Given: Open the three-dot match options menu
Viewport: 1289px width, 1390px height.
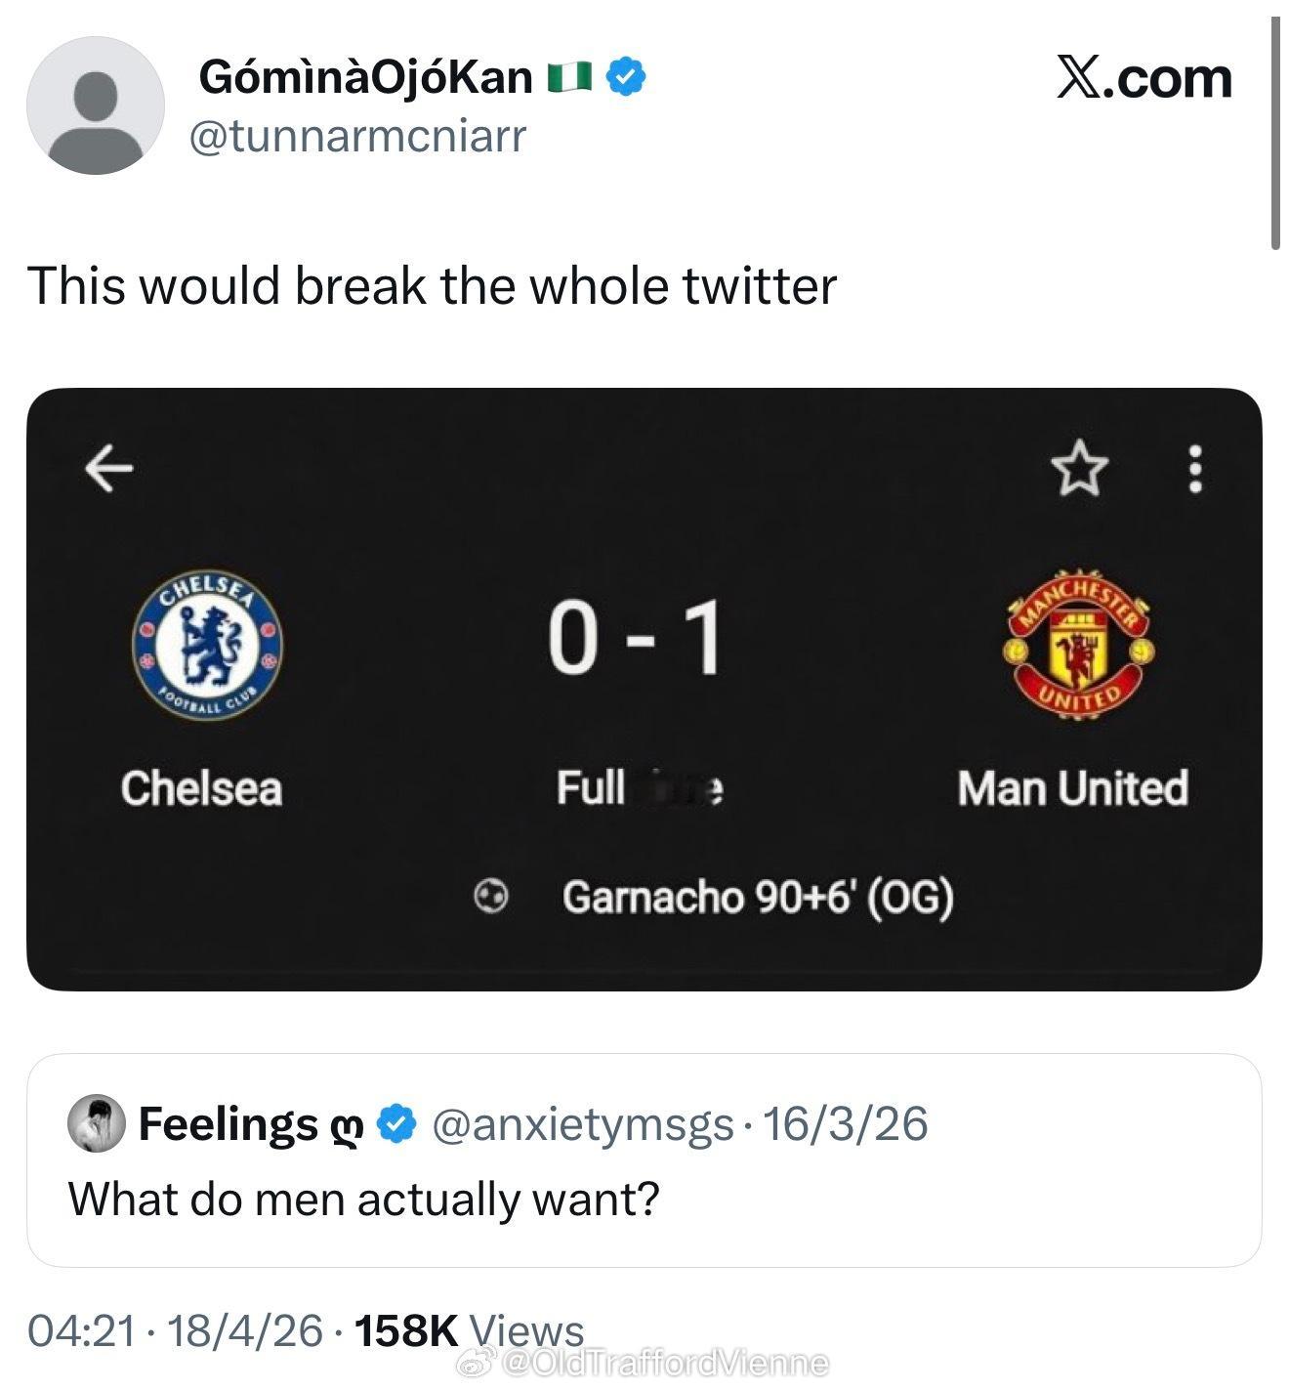Looking at the screenshot, I should coord(1193,469).
